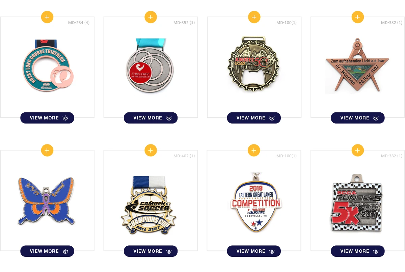This screenshot has height=272, width=405.
Task: Click the plus icon above butterfly medal
Action: point(47,150)
